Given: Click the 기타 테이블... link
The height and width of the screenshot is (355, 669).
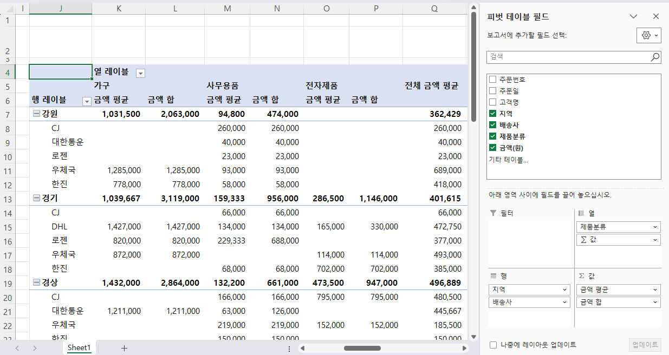Looking at the screenshot, I should [508, 160].
